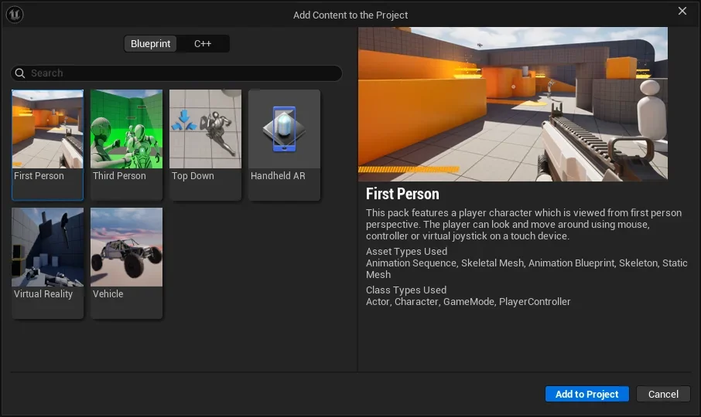The image size is (701, 417).
Task: Click the pack description paragraph text
Action: click(524, 225)
